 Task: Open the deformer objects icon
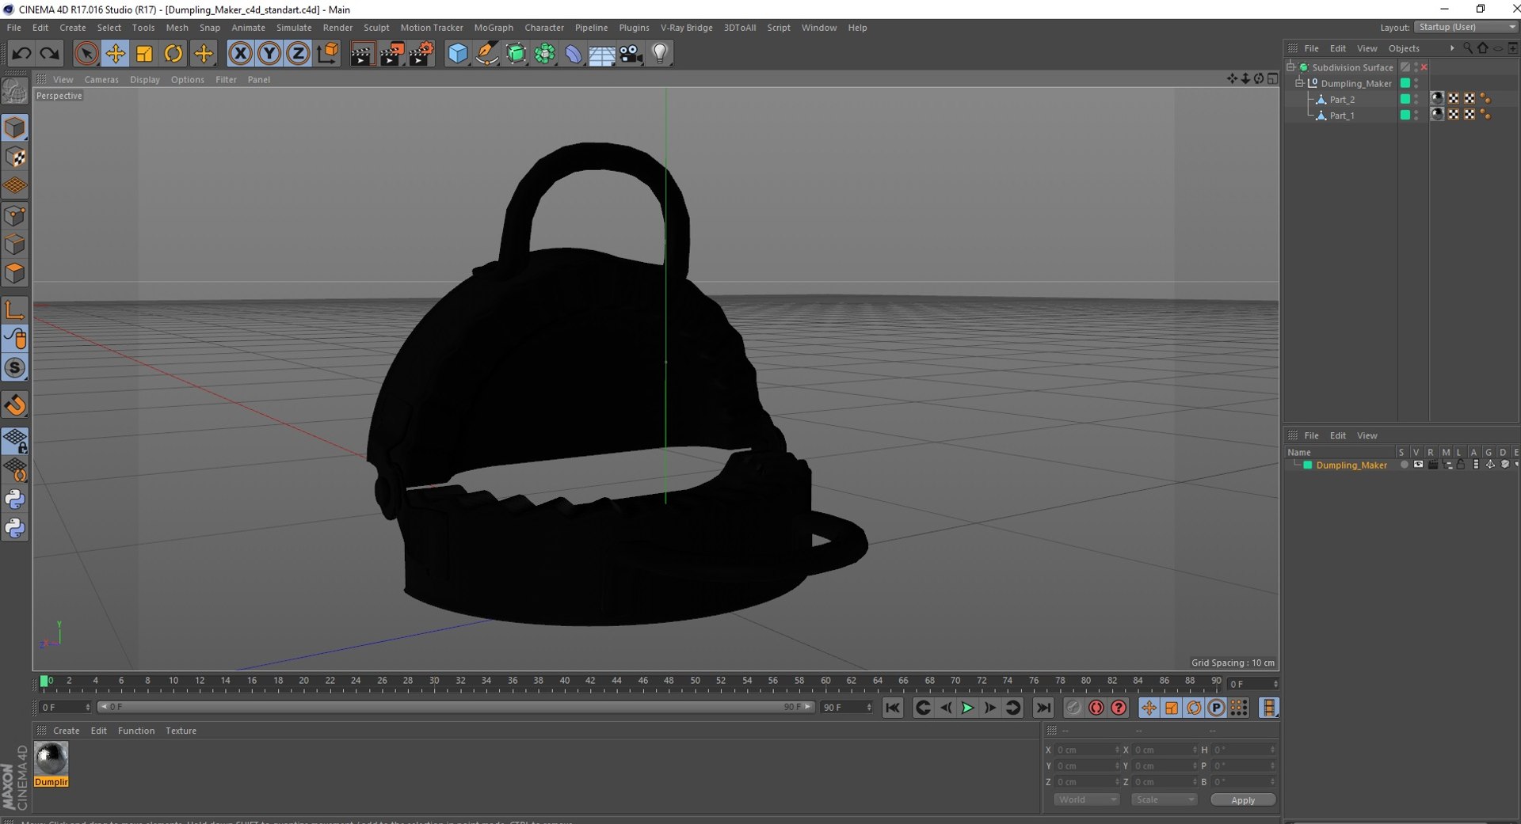[x=574, y=54]
